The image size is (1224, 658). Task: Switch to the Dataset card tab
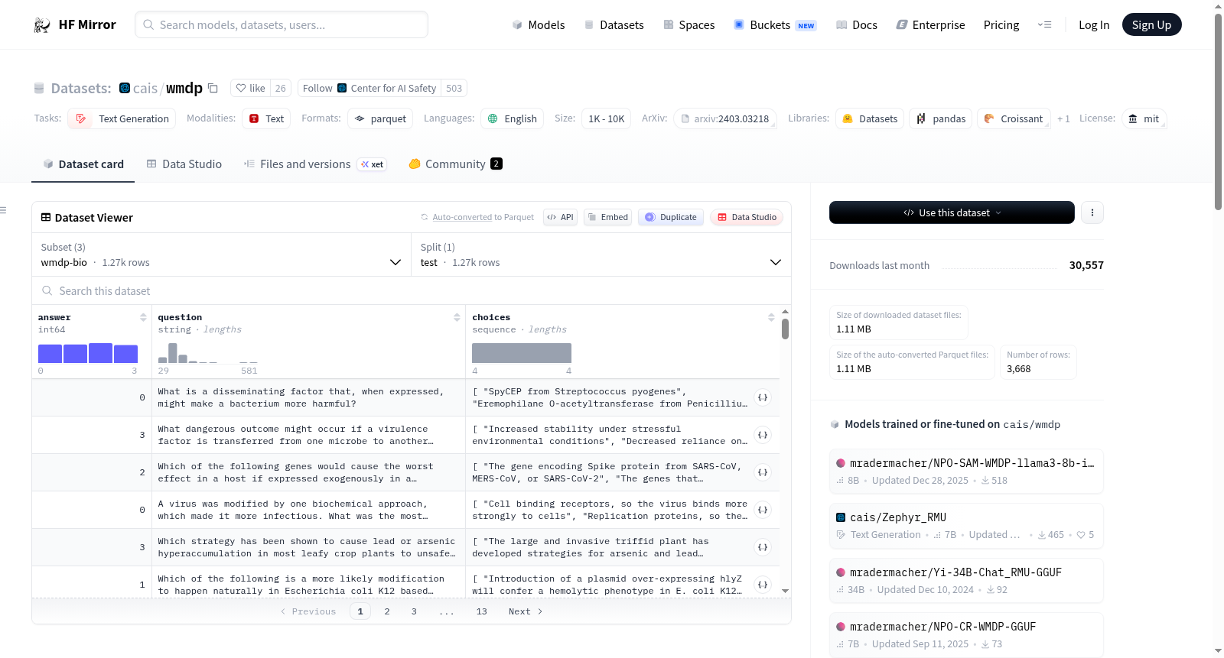coord(83,164)
